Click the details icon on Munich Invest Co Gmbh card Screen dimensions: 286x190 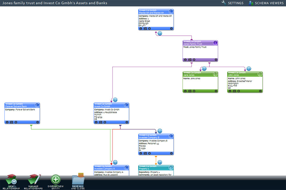[x=100, y=122]
